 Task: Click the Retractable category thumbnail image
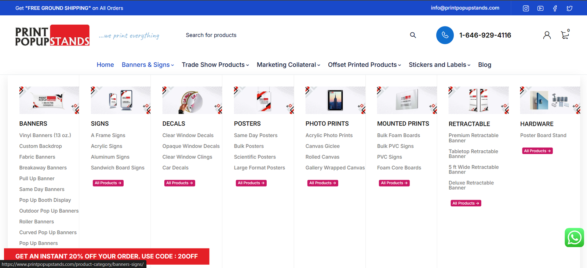(478, 100)
